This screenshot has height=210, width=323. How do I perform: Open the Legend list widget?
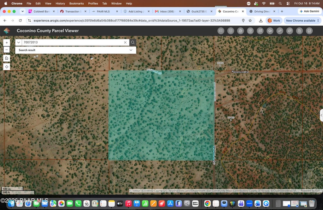(x=221, y=31)
